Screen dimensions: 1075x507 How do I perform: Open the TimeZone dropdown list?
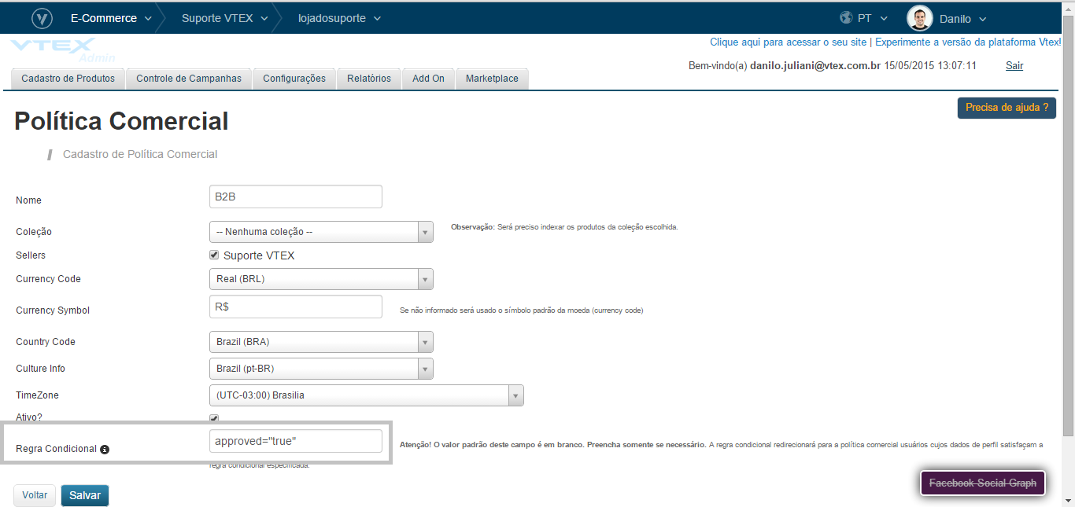(x=366, y=395)
